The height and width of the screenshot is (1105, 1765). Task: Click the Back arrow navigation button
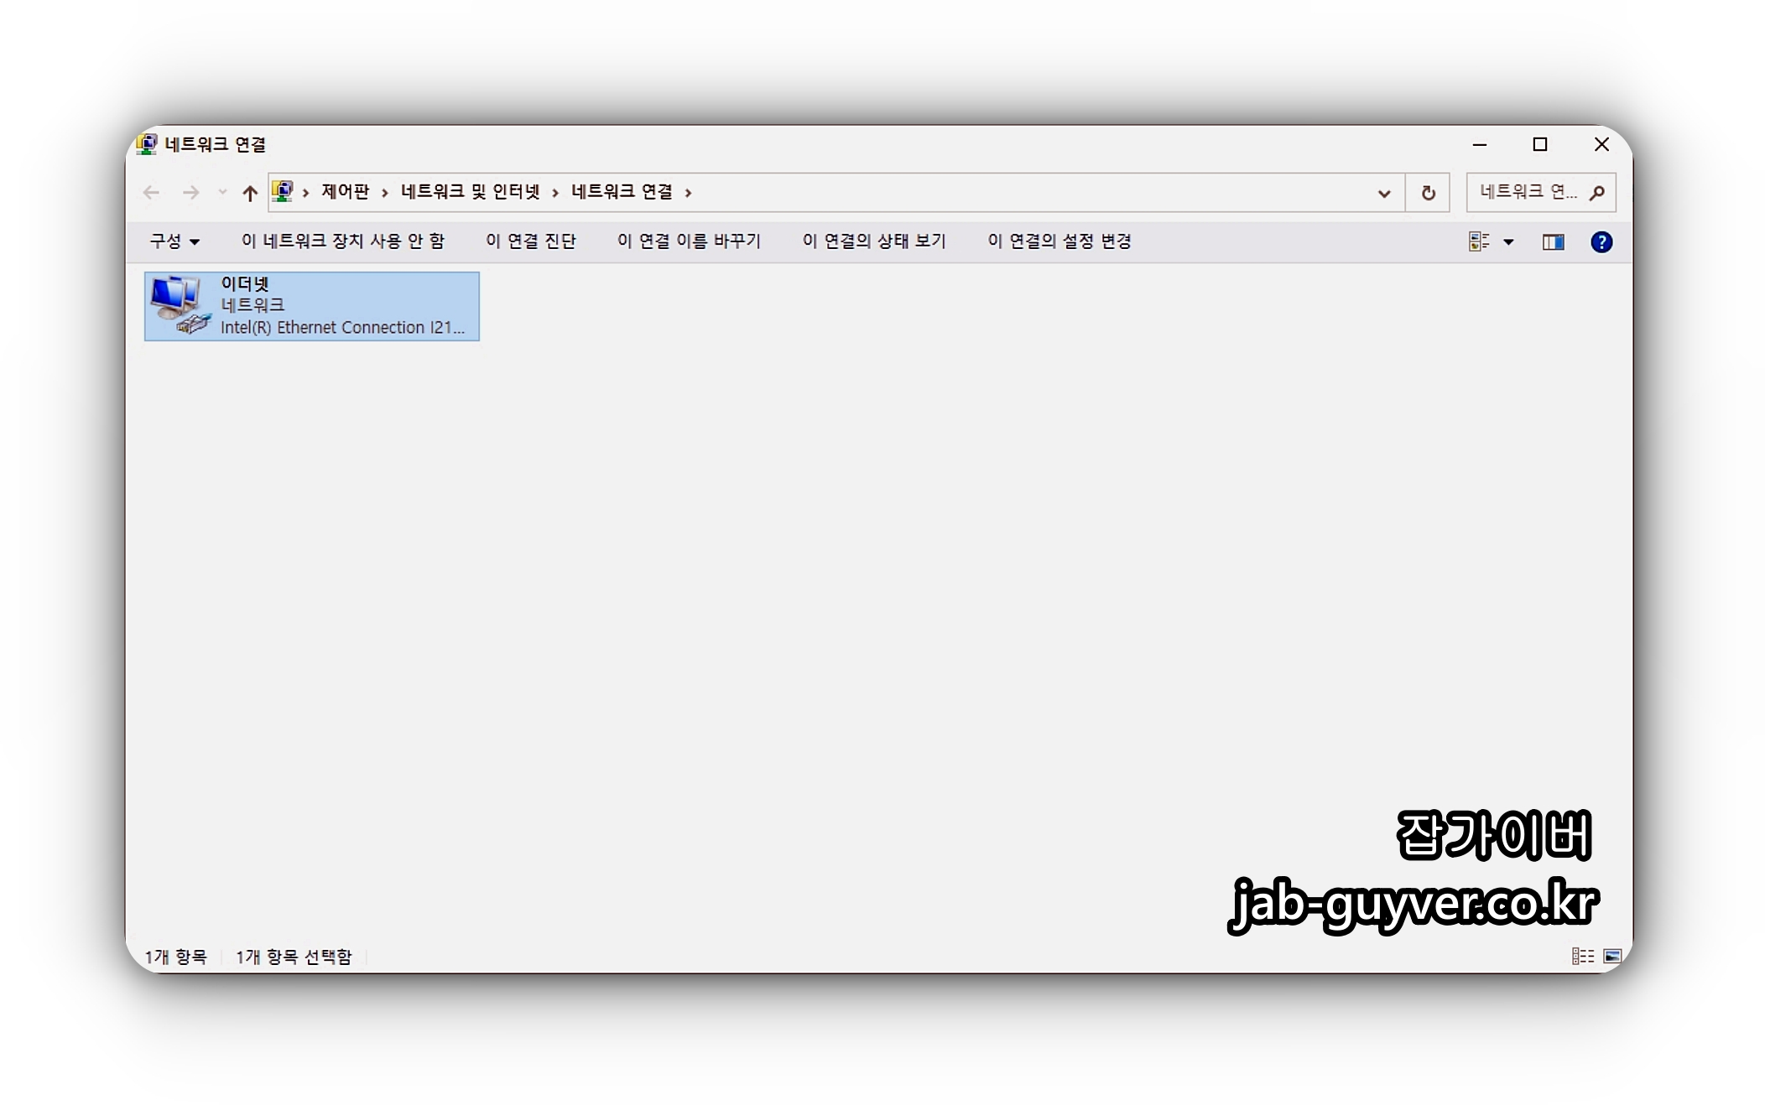151,193
